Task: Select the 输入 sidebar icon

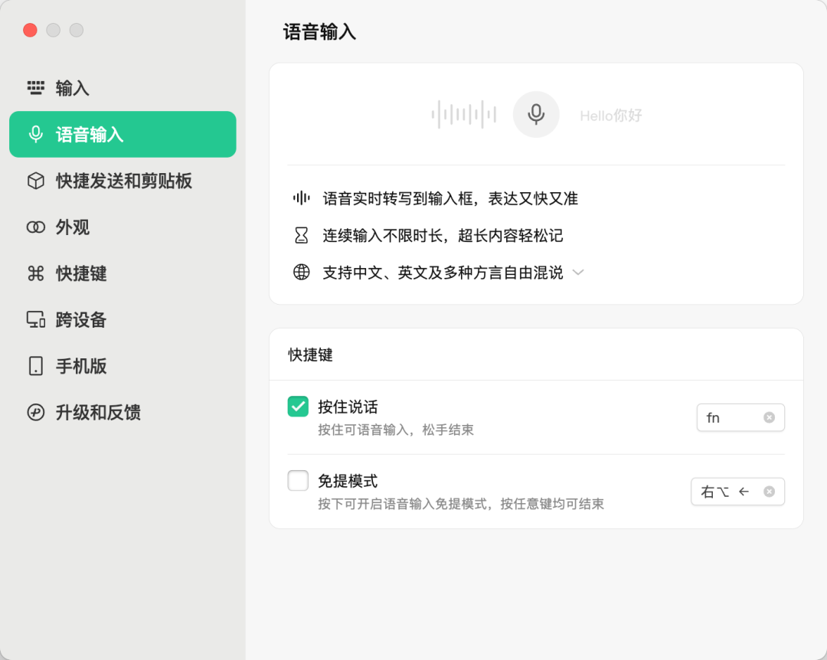Action: pyautogui.click(x=36, y=88)
